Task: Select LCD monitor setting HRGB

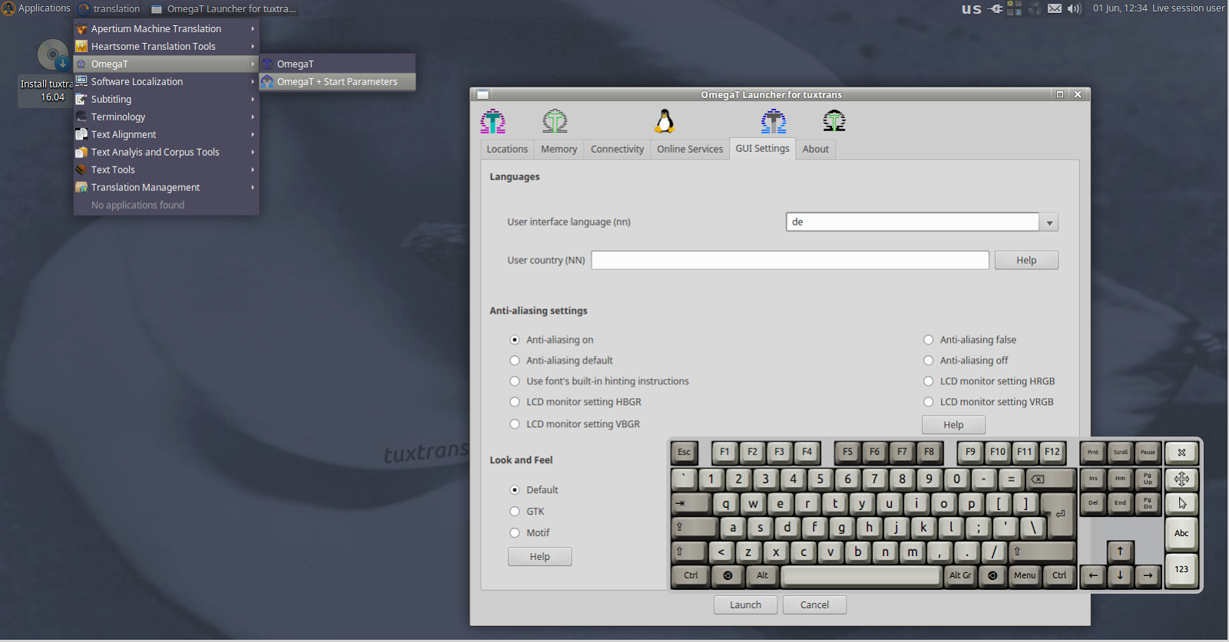Action: pos(929,381)
